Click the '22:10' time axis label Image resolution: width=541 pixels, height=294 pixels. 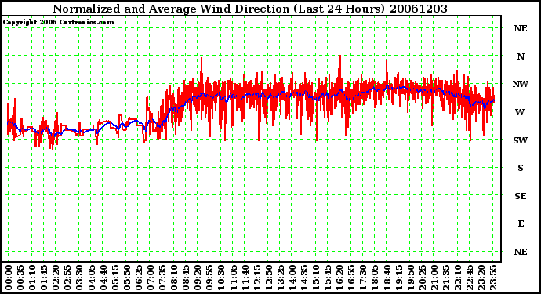click(458, 278)
